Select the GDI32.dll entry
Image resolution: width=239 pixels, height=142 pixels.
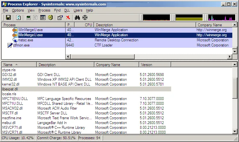click(x=9, y=75)
